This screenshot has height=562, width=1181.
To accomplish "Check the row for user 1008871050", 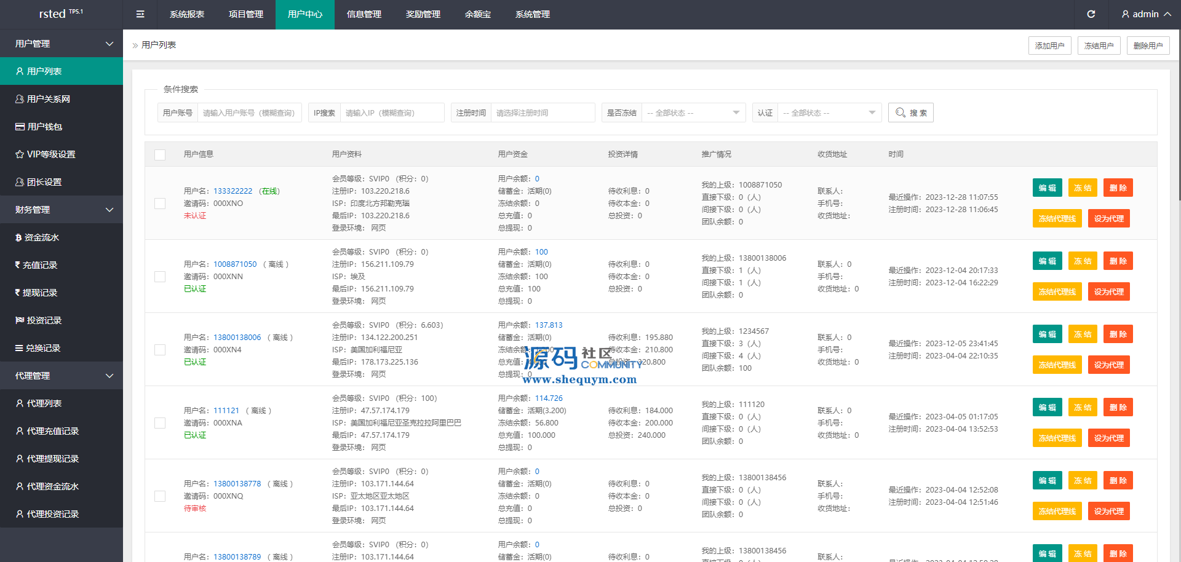I will point(160,277).
